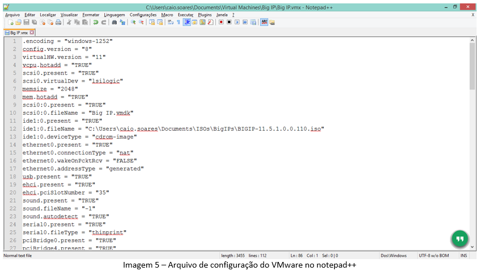Screen dimensions: 480x271
Task: Click the Find binoculars icon
Action: coord(114,22)
